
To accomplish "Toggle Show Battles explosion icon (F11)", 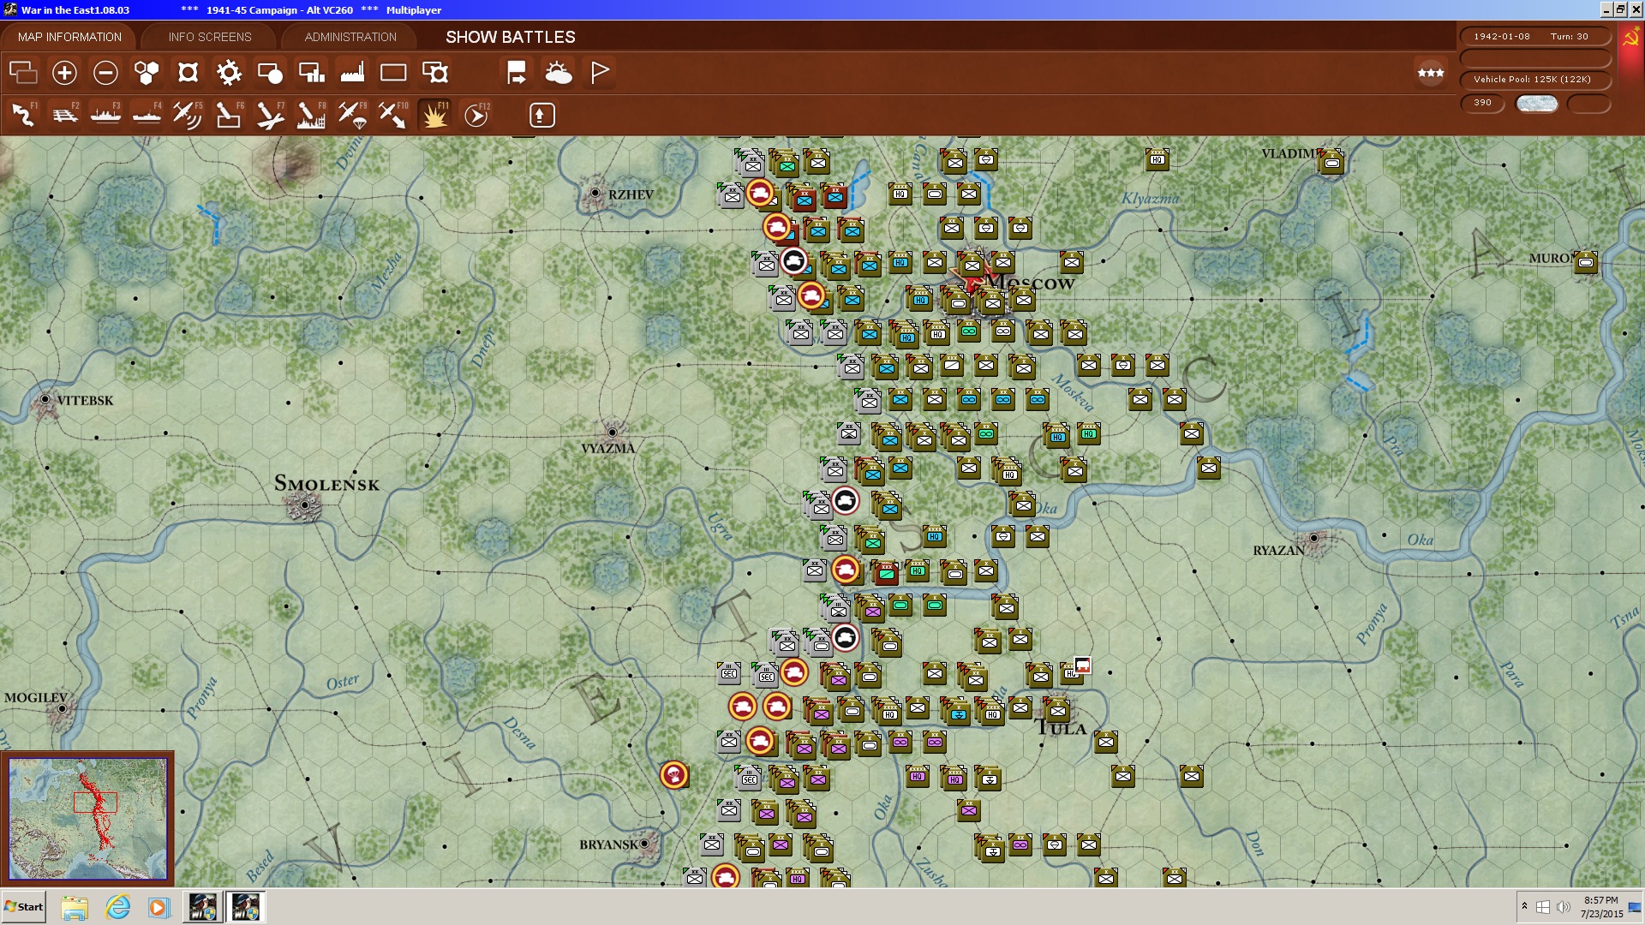I will coord(435,115).
